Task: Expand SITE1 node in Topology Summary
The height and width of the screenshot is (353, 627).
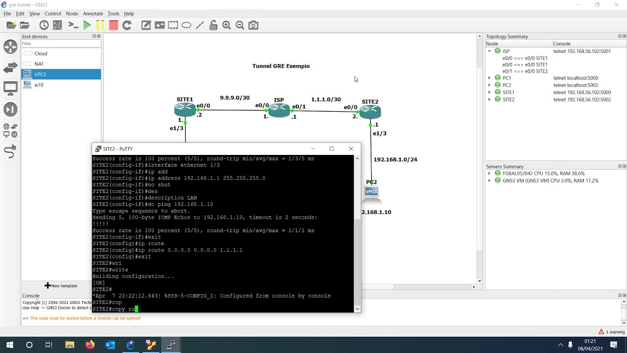Action: (x=489, y=92)
